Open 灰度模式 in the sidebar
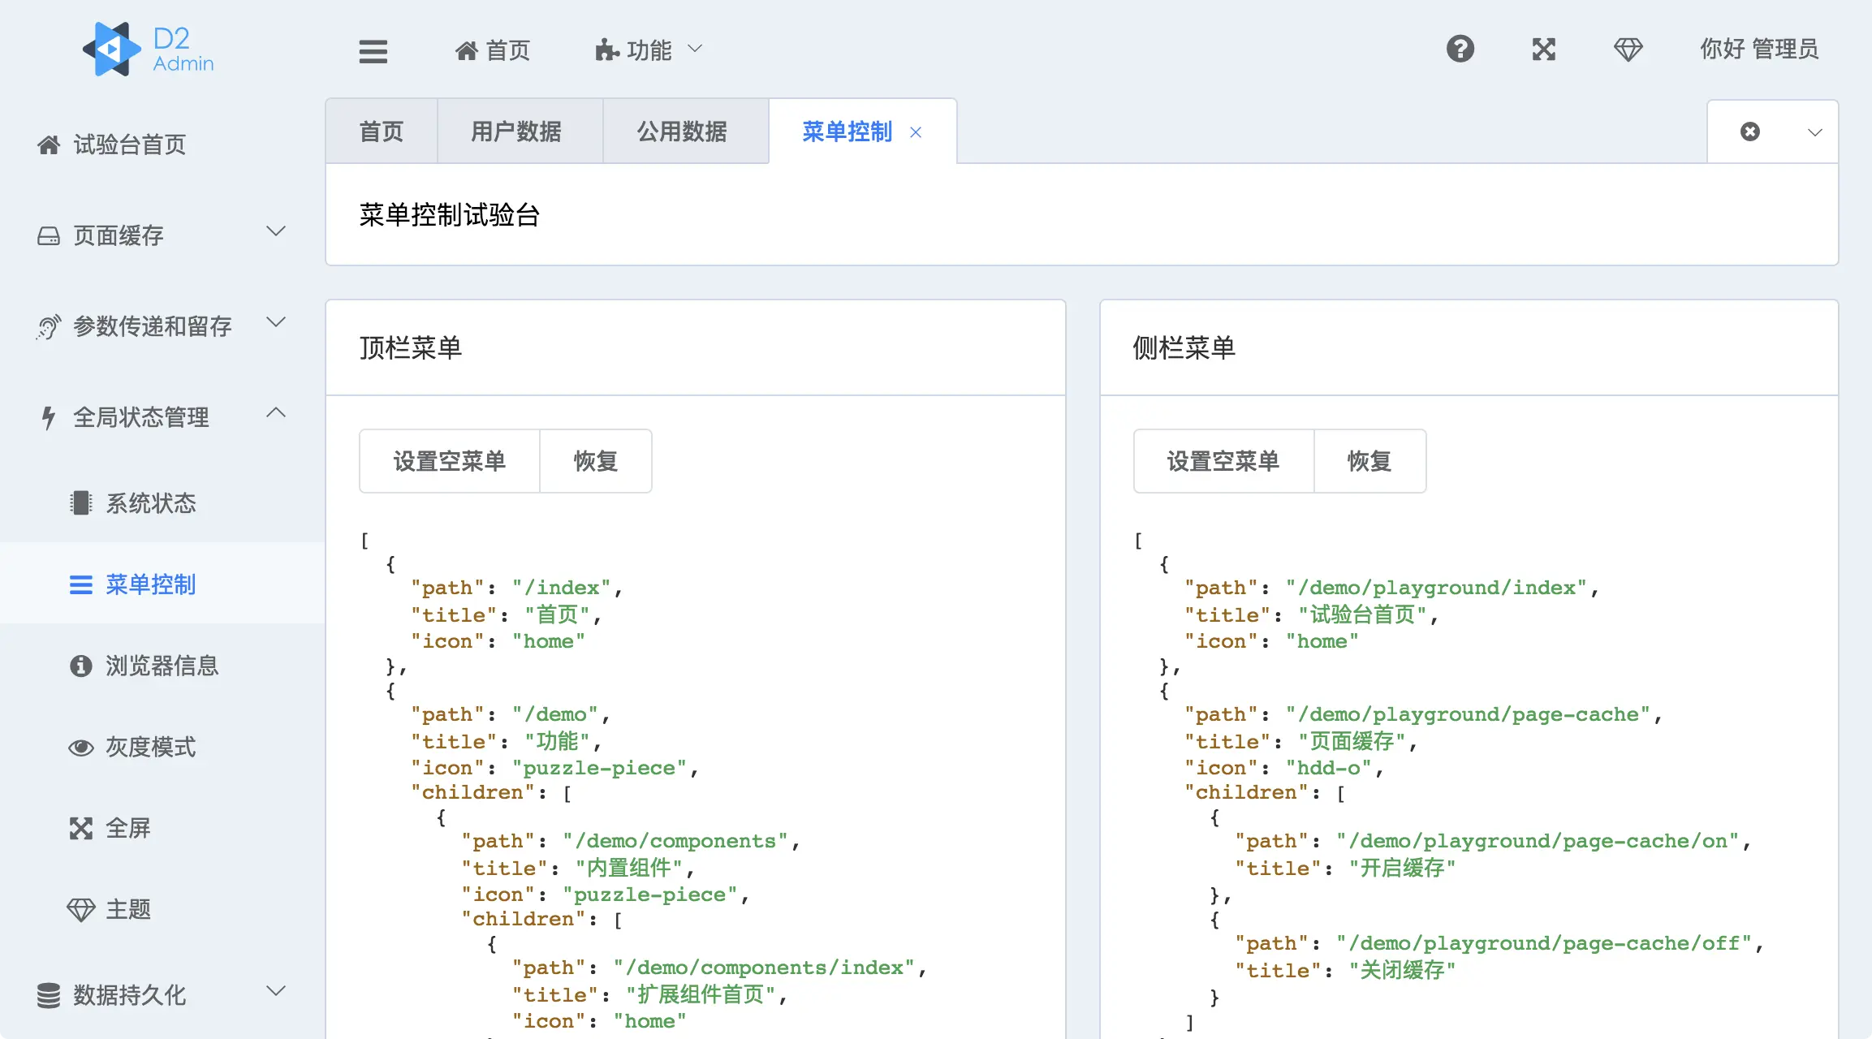The image size is (1872, 1039). (x=150, y=747)
